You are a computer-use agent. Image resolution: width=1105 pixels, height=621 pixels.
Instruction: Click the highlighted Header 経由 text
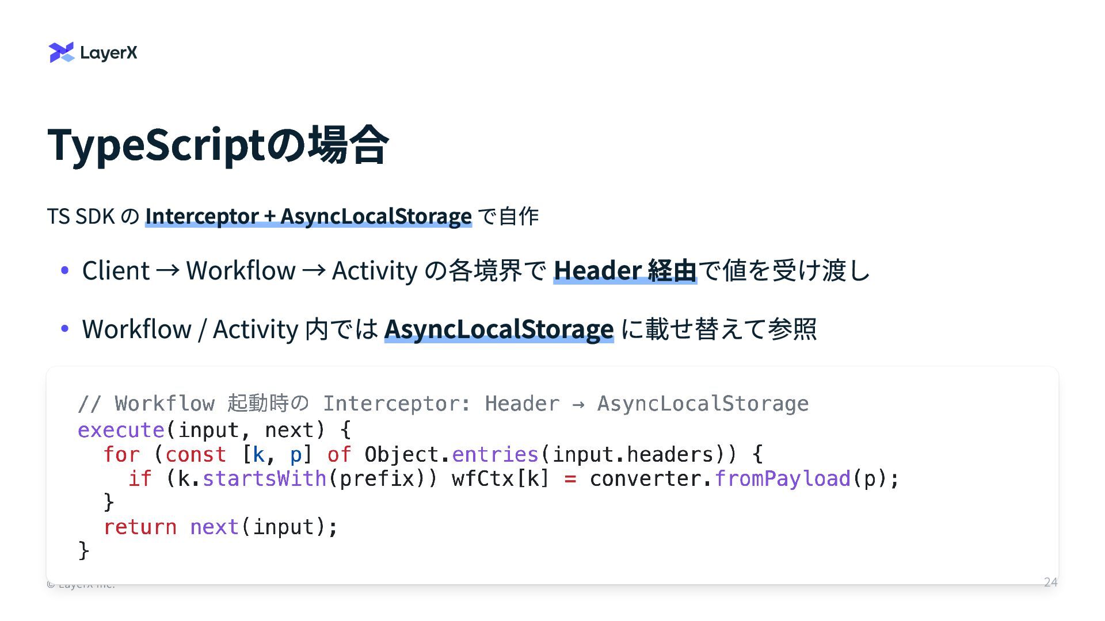[x=624, y=270]
